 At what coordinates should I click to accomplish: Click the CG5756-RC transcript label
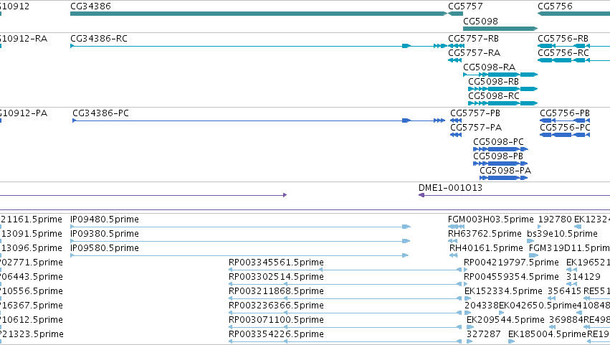coord(563,53)
